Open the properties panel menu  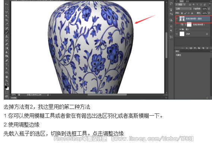click(211, 51)
